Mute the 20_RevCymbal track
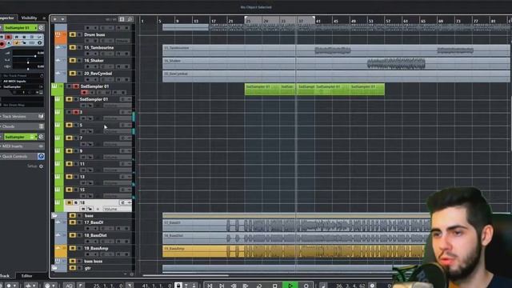 73,74
